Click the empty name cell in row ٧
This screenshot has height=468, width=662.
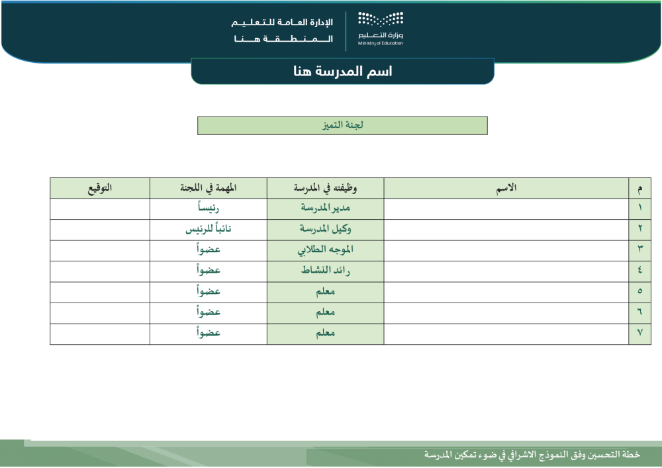506,334
